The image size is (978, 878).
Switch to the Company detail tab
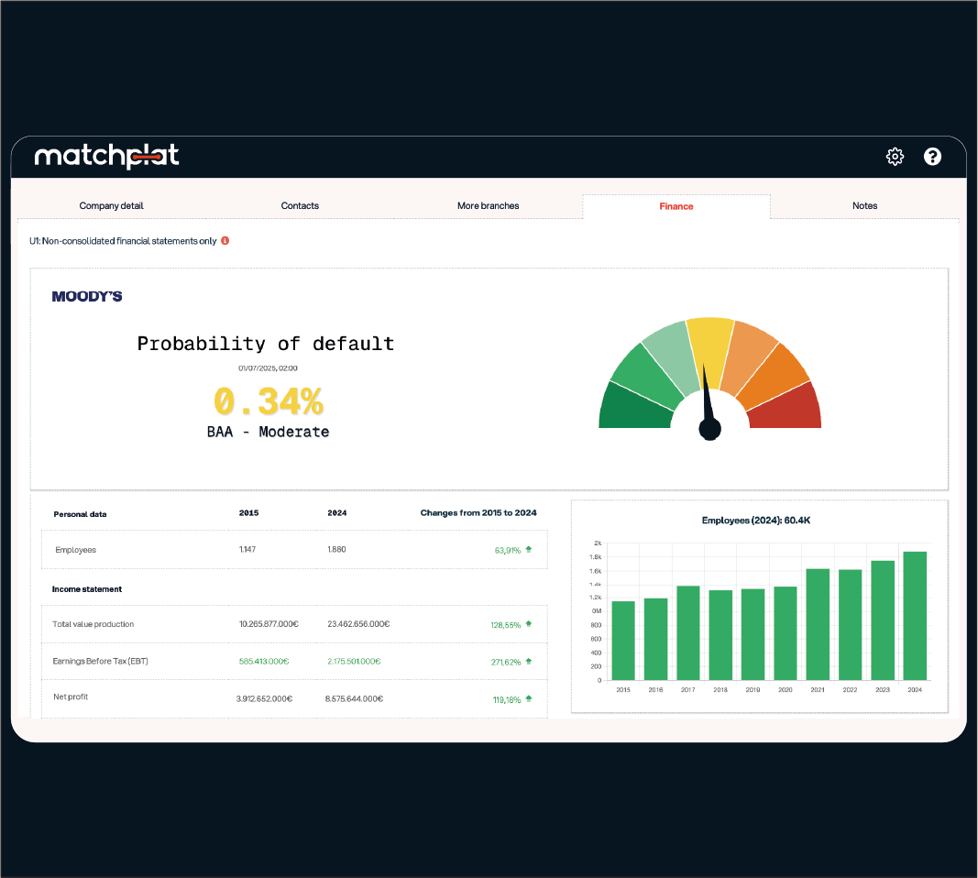point(112,206)
